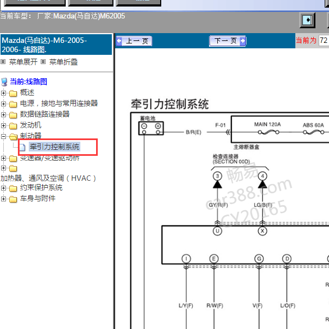Expand the 加热器、通风及空调 (HVAC) folder
This screenshot has width=329, height=329.
3,168
